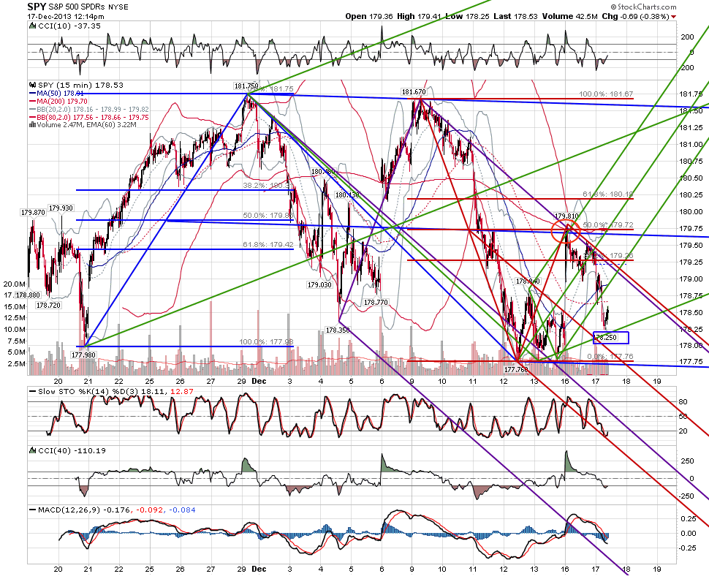Click the '38.2%: 180.31' Fibonacci label
709x579 pixels.
pos(268,186)
